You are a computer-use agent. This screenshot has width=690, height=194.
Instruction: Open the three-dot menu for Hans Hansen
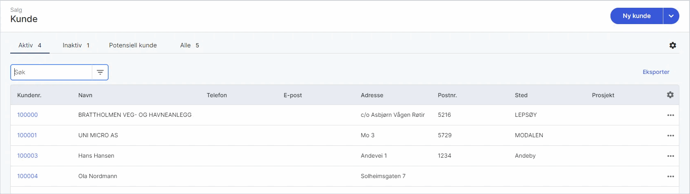pyautogui.click(x=671, y=156)
